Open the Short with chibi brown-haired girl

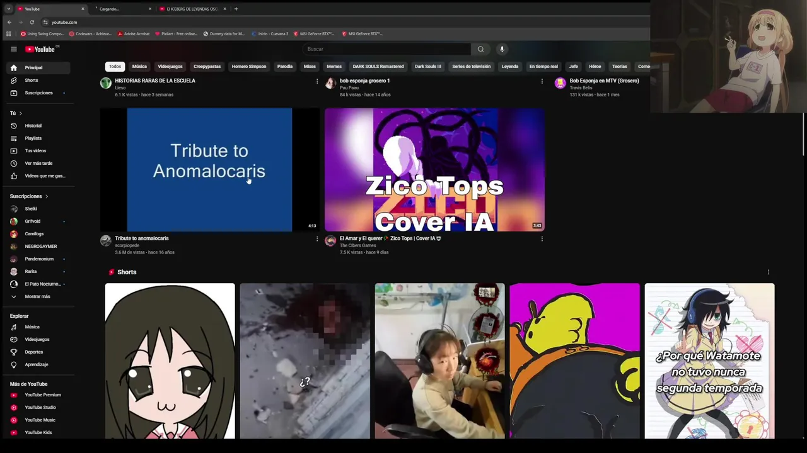pos(170,361)
